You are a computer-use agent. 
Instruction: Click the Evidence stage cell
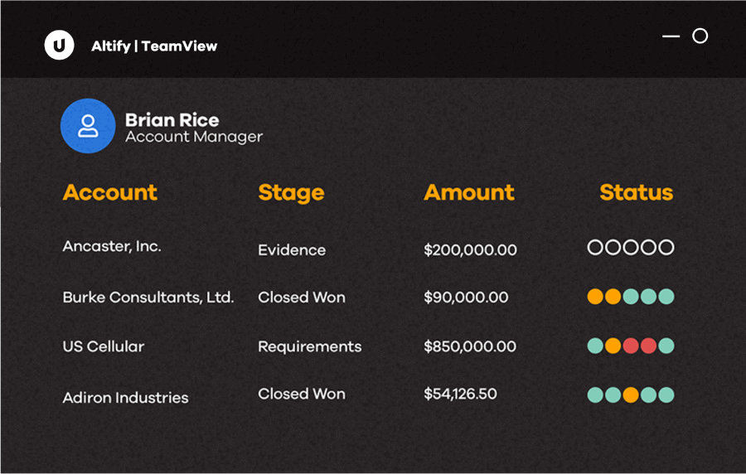click(292, 250)
